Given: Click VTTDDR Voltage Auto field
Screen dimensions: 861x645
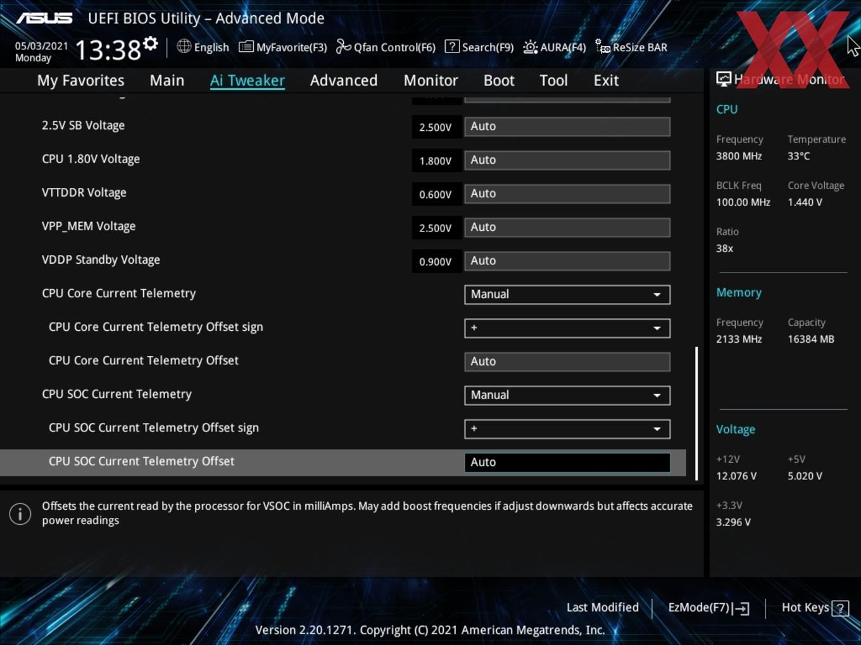Looking at the screenshot, I should (x=567, y=193).
